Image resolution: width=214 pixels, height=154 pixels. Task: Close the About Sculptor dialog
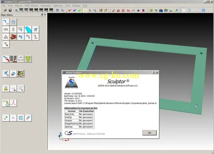click(157, 73)
